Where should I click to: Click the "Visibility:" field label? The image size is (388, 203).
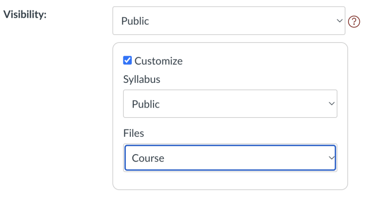[x=25, y=15]
